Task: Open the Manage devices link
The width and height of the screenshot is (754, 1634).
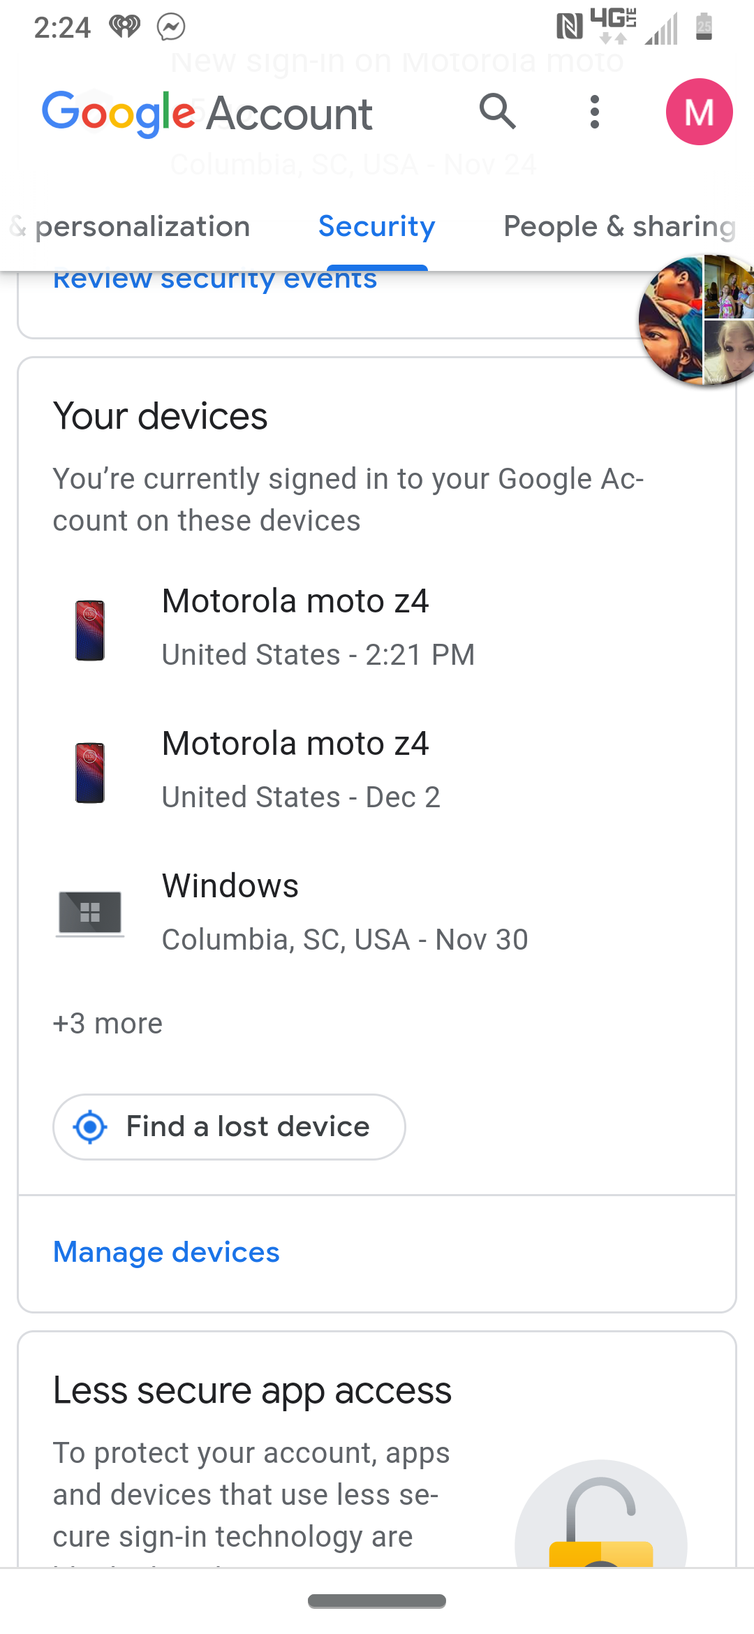Action: (x=166, y=1252)
